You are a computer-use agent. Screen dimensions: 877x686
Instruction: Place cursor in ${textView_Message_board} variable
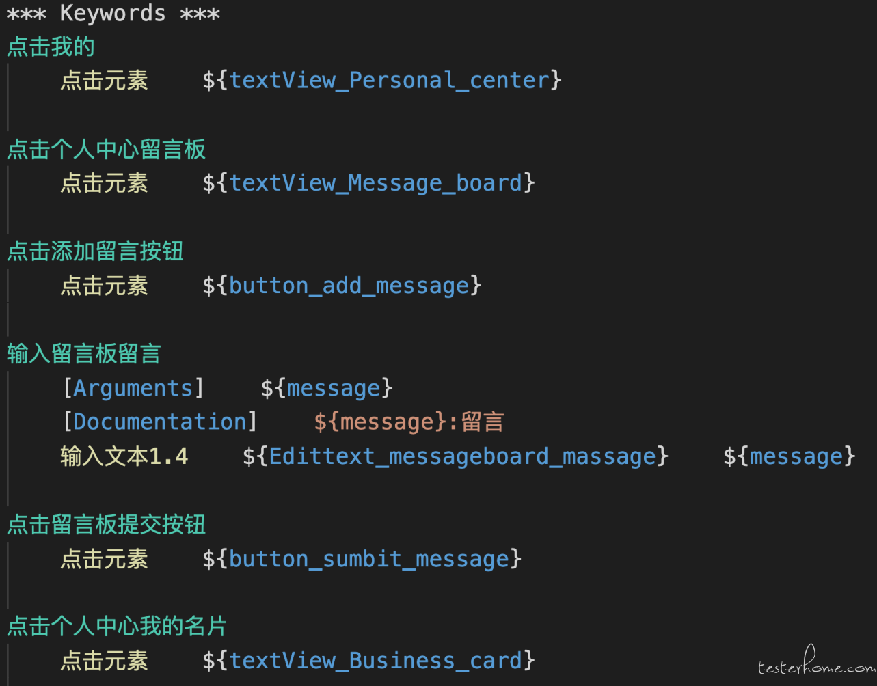coord(368,183)
